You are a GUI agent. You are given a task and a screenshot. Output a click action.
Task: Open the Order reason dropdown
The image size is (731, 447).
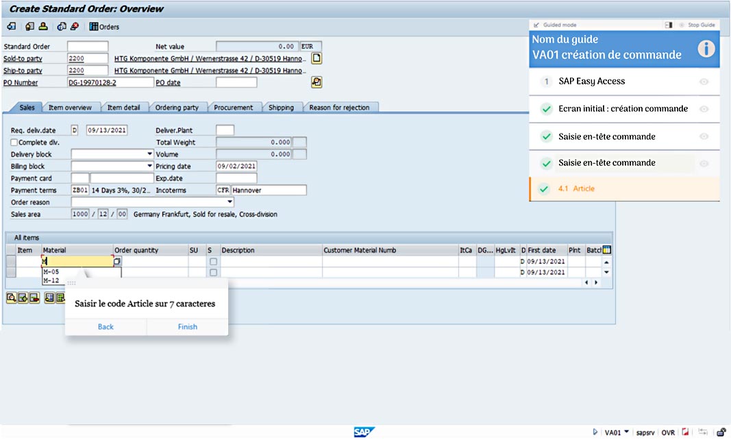click(x=230, y=202)
